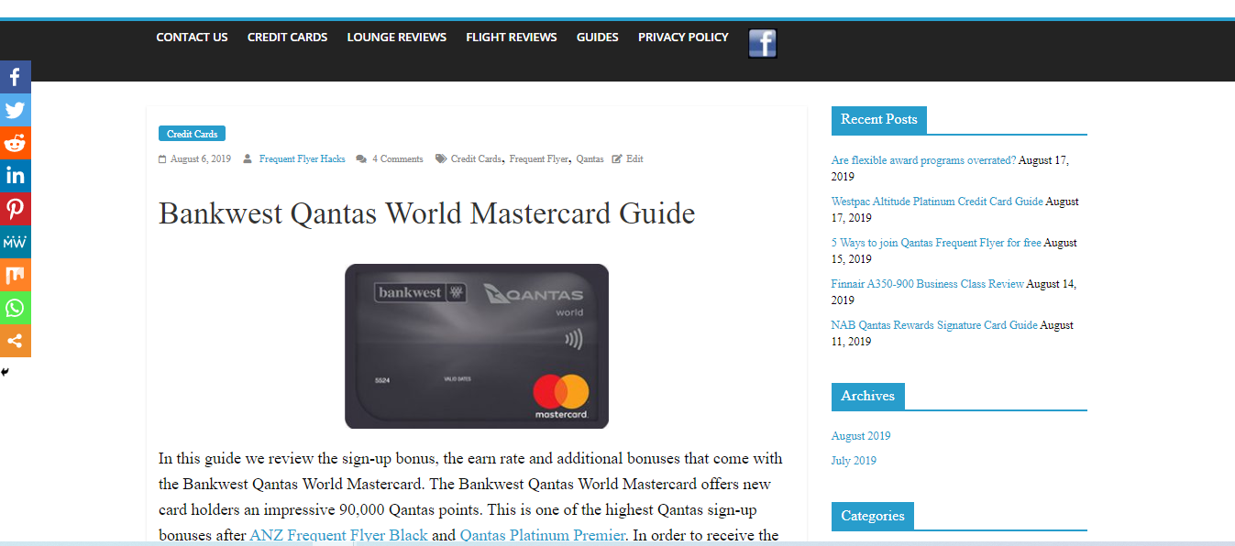The width and height of the screenshot is (1235, 546).
Task: Click the Edit post link
Action: click(634, 159)
